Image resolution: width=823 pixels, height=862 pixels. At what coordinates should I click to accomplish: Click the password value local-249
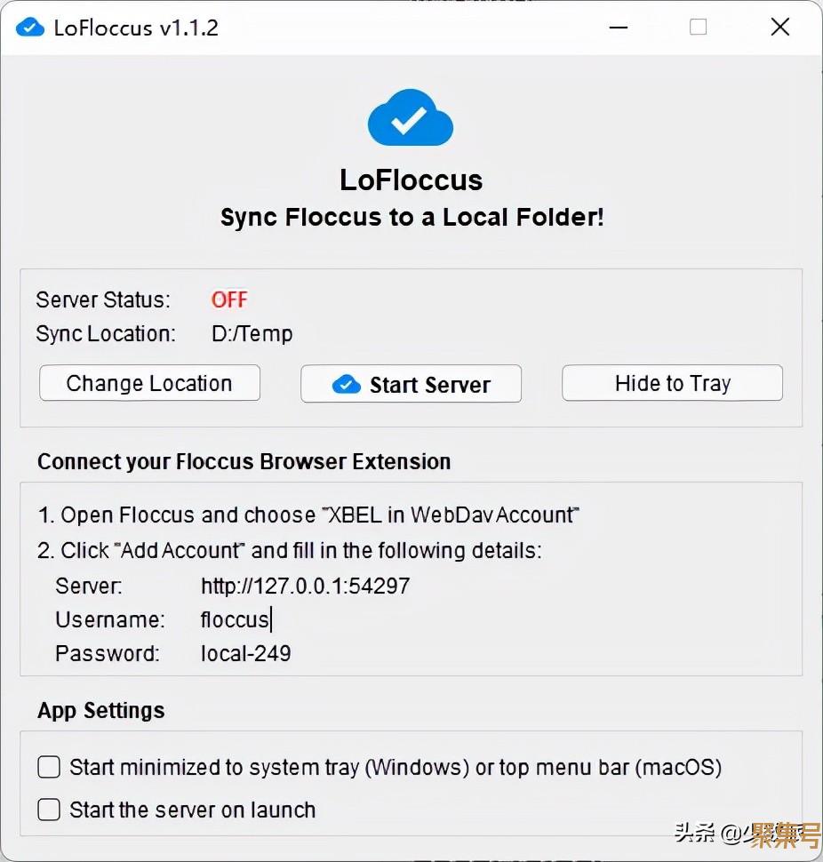[x=246, y=653]
